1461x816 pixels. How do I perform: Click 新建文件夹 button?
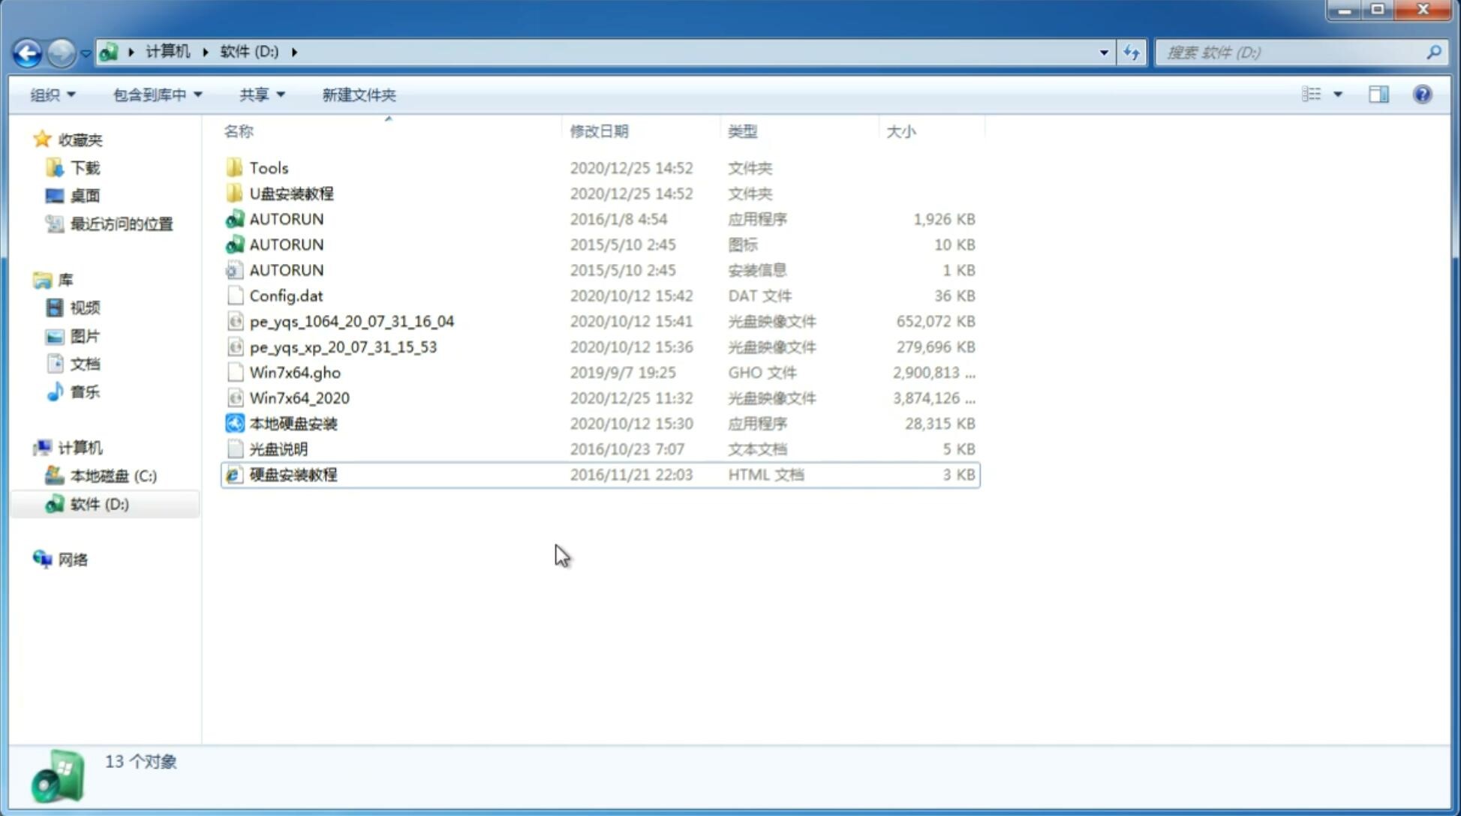[x=359, y=94]
